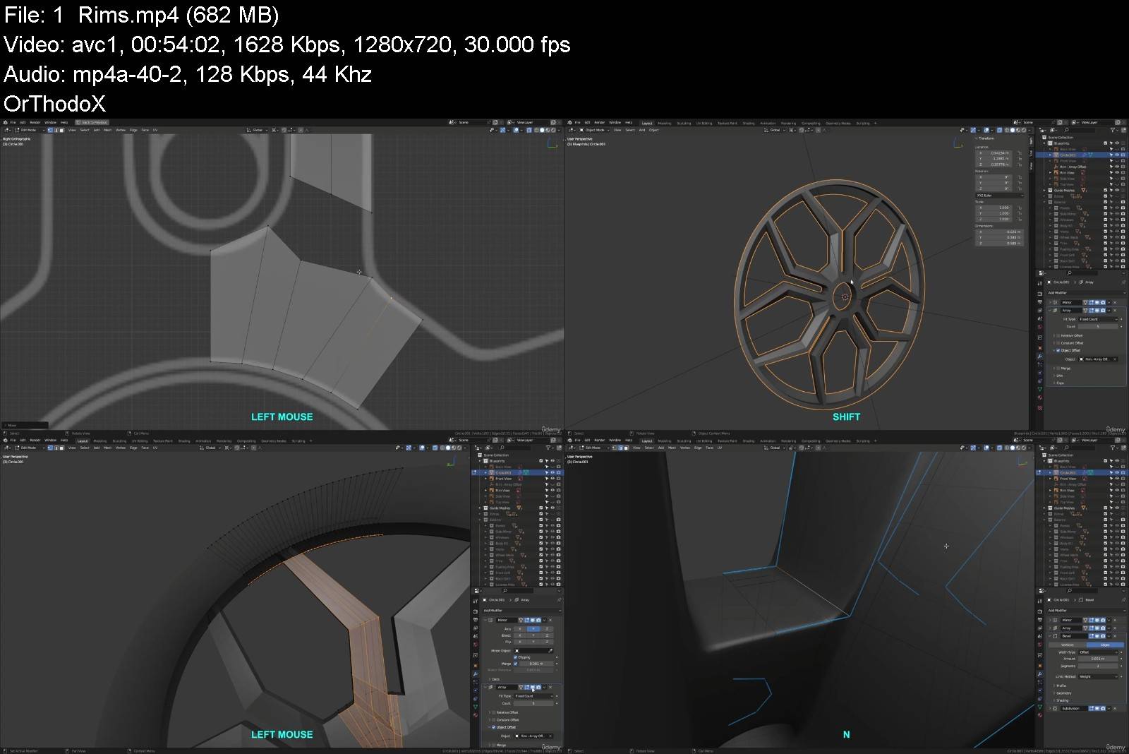Toggle Array on-cage icon in bottom-left frame
This screenshot has height=754, width=1129.
(521, 687)
